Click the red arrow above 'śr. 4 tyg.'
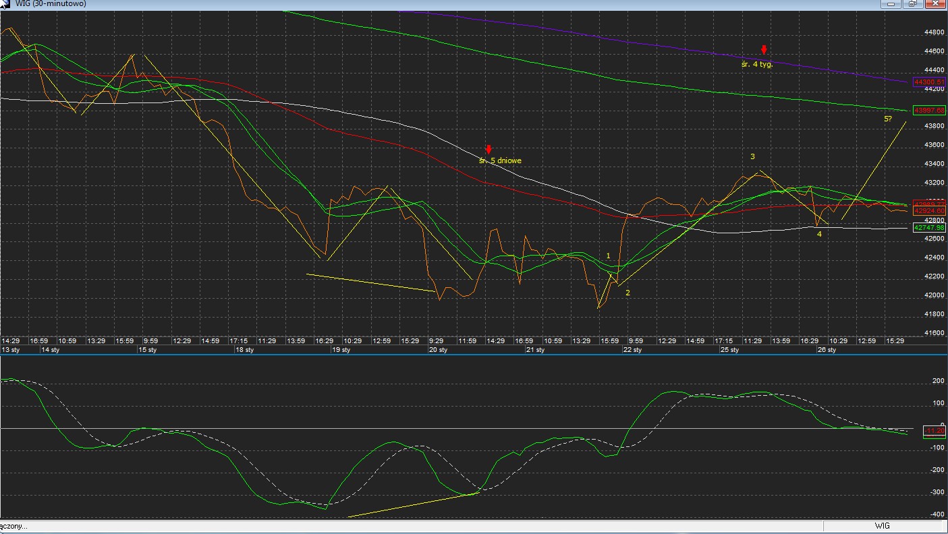The image size is (948, 534). 764,50
